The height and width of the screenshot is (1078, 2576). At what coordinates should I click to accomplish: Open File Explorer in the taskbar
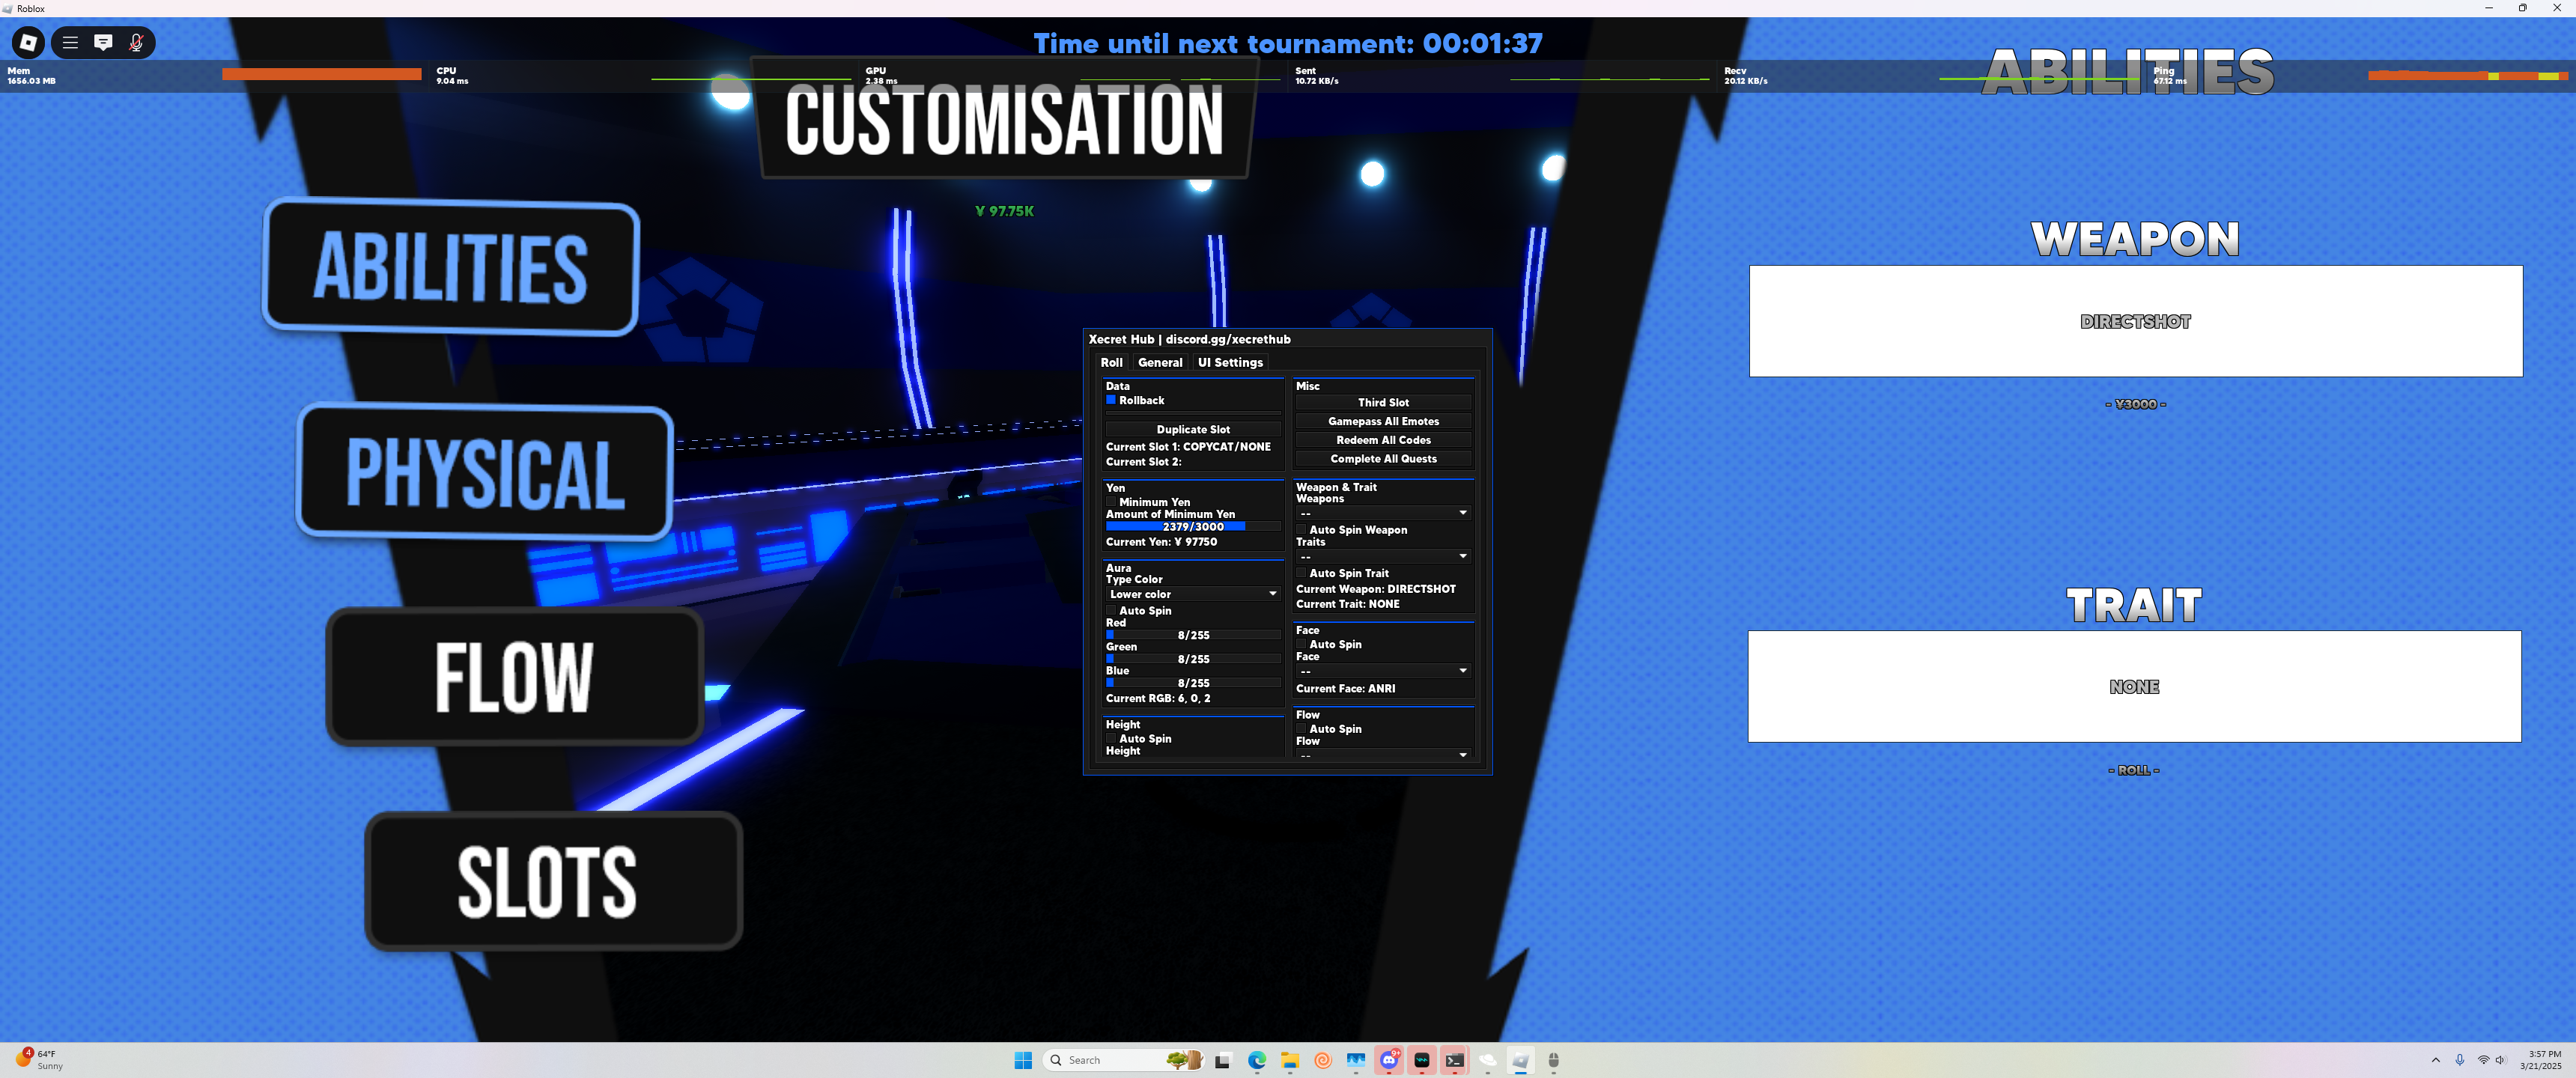[1290, 1060]
